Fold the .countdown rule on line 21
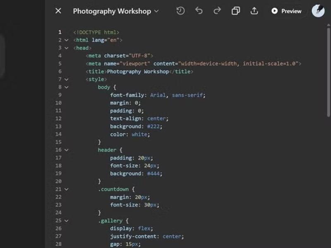This screenshot has height=248, width=331. tap(66, 189)
